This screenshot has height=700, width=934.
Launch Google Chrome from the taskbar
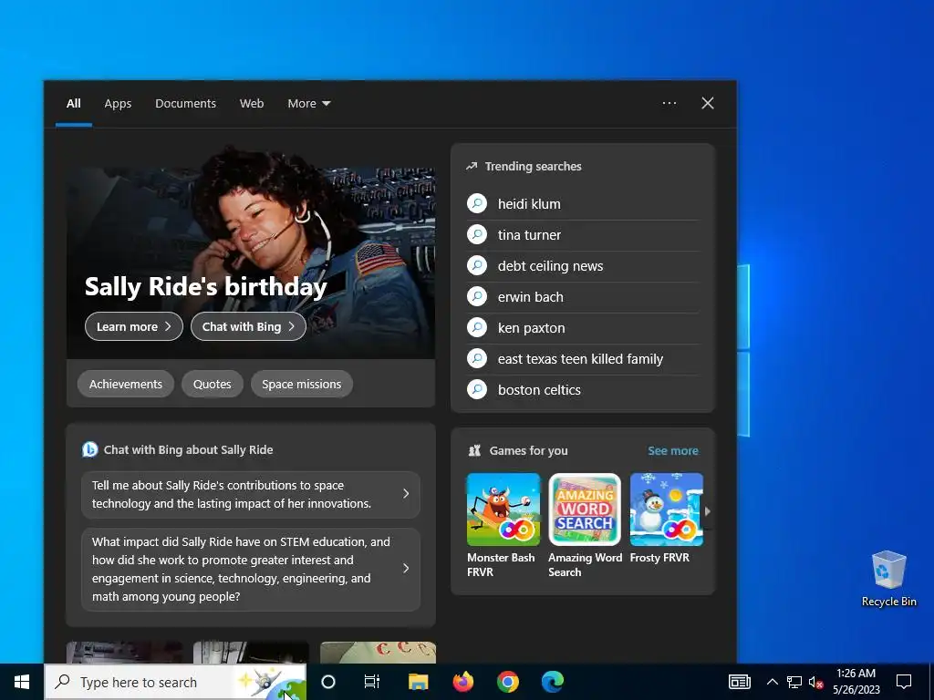(x=507, y=682)
